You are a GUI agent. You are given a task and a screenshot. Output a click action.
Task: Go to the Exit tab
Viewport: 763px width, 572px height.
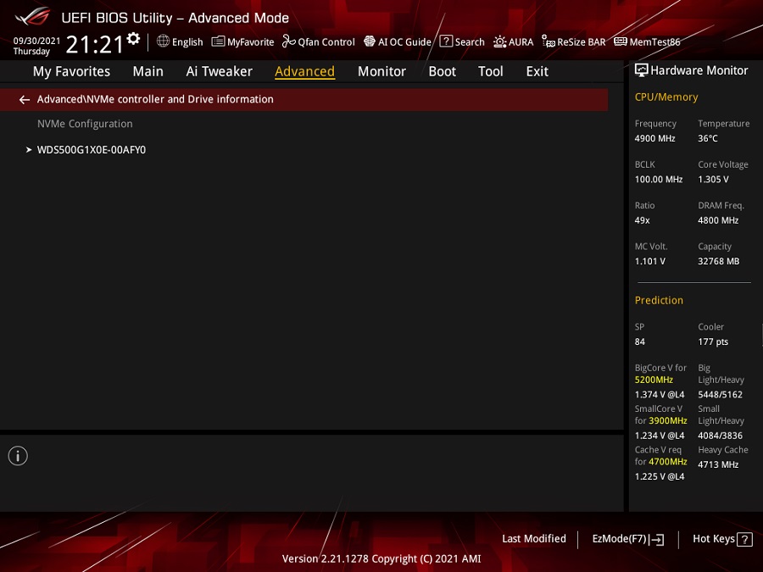tap(537, 71)
